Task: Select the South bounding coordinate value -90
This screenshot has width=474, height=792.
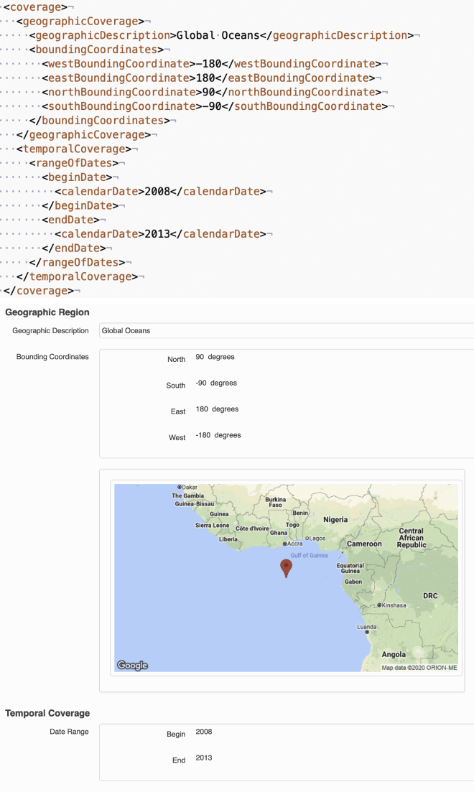Action: click(201, 383)
